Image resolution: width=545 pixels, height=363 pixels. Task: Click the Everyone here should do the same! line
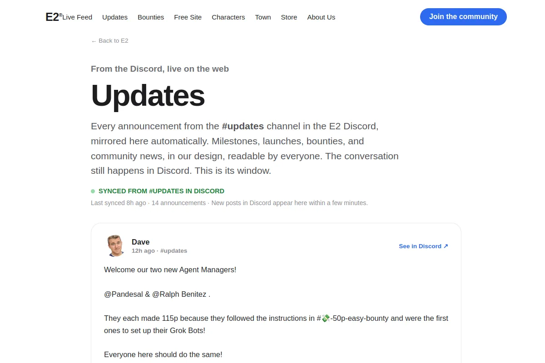point(163,354)
